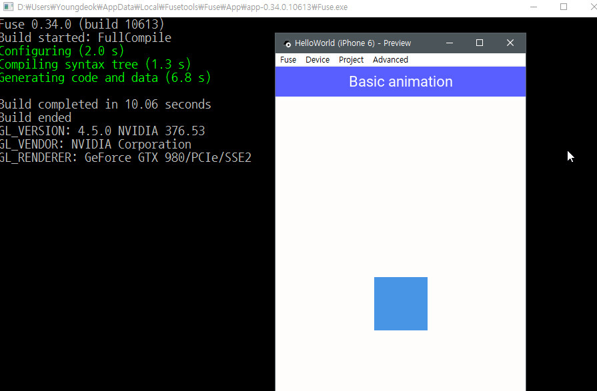597x391 pixels.
Task: Open the Device menu
Action: pos(318,60)
